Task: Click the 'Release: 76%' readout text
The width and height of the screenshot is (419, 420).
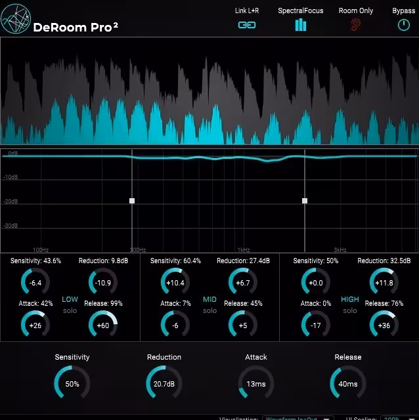Action: click(x=384, y=303)
